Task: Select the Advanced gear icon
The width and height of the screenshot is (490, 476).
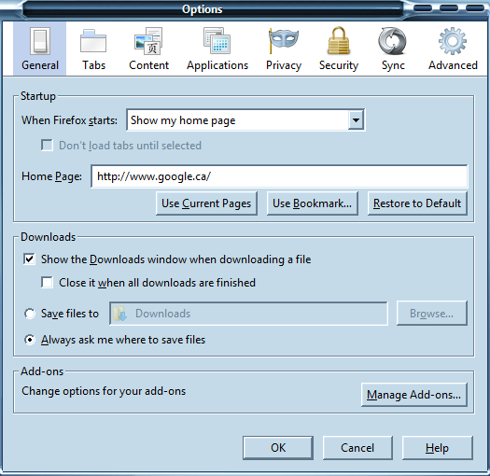Action: click(x=453, y=41)
